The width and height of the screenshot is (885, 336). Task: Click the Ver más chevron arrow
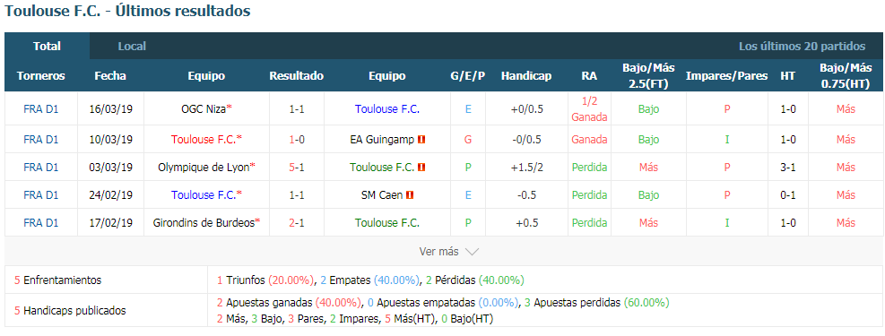[472, 252]
